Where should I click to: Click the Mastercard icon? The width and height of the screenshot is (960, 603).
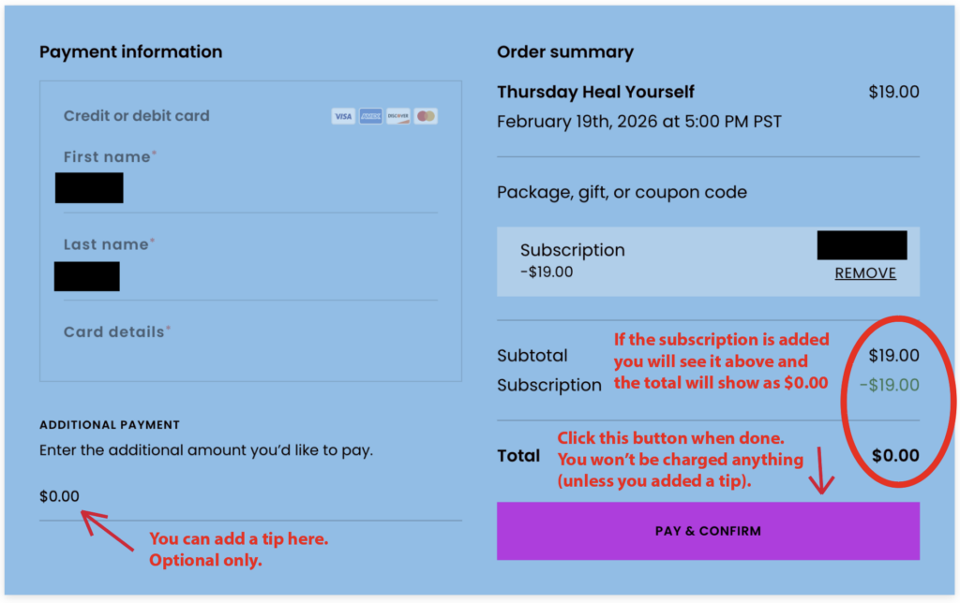pos(426,116)
